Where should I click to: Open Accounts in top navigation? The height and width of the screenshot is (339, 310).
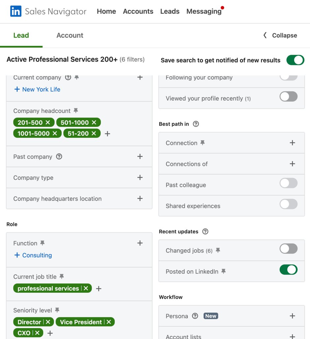click(x=138, y=11)
